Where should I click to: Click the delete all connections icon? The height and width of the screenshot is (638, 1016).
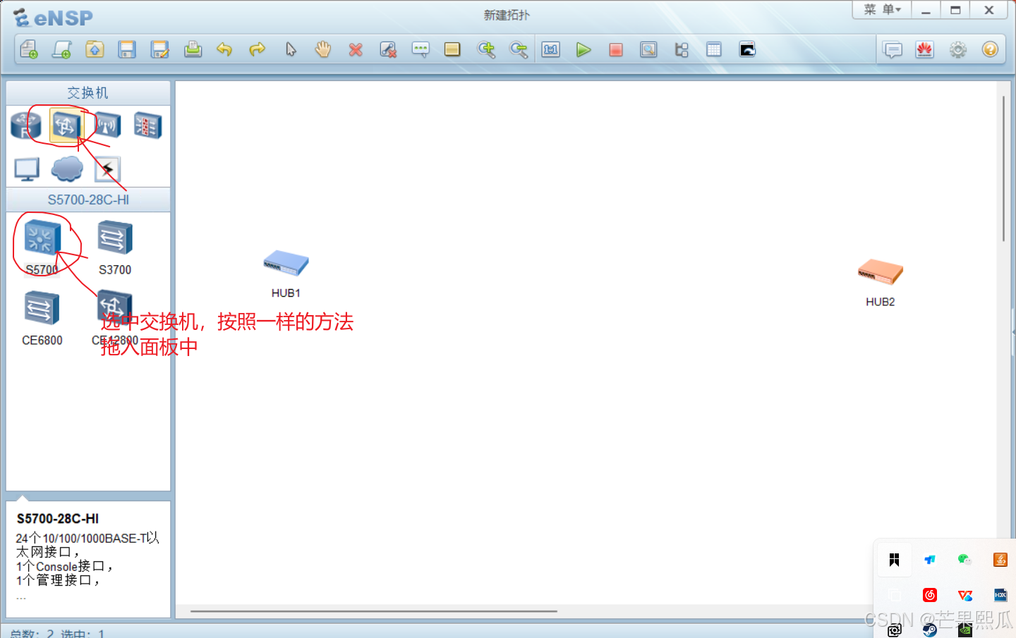click(388, 49)
